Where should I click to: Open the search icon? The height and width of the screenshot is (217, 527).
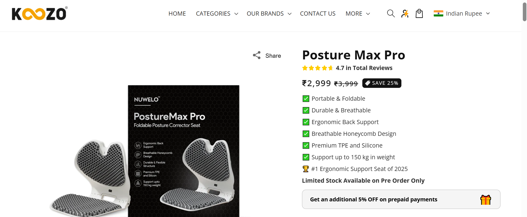(x=391, y=13)
